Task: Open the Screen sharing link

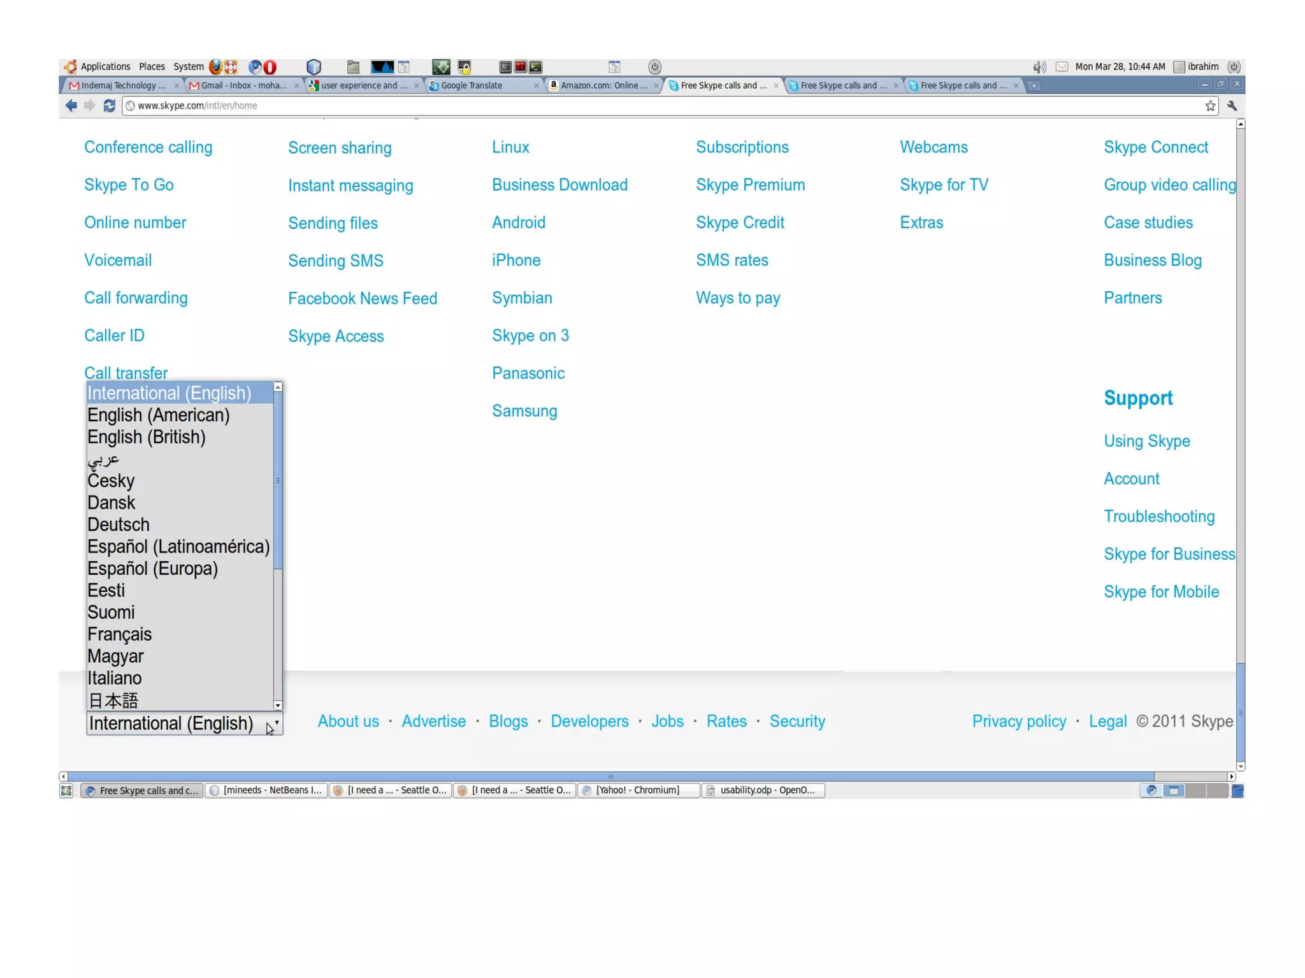Action: click(x=340, y=148)
